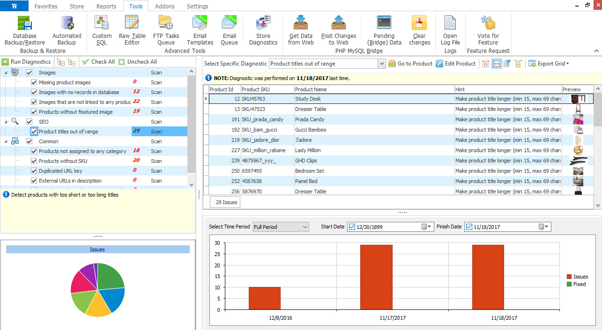Screen dimensions: 602x330
Task: Open Pending (Bridge) Data
Action: [x=384, y=30]
